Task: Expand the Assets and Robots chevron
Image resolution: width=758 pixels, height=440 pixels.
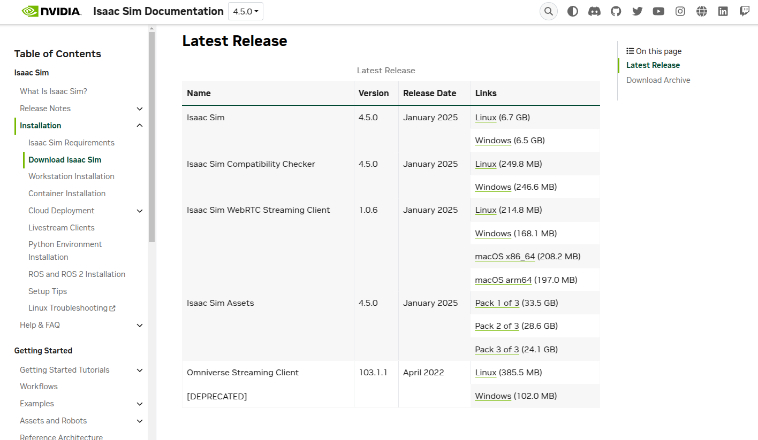Action: pyautogui.click(x=140, y=421)
